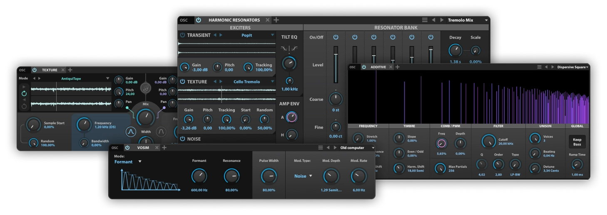Select the TEXTURE oscillator tab
Image resolution: width=607 pixels, height=215 pixels.
pyautogui.click(x=50, y=70)
